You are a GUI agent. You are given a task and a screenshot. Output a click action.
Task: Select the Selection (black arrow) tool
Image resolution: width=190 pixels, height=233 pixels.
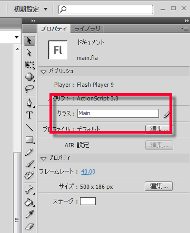click(29, 41)
